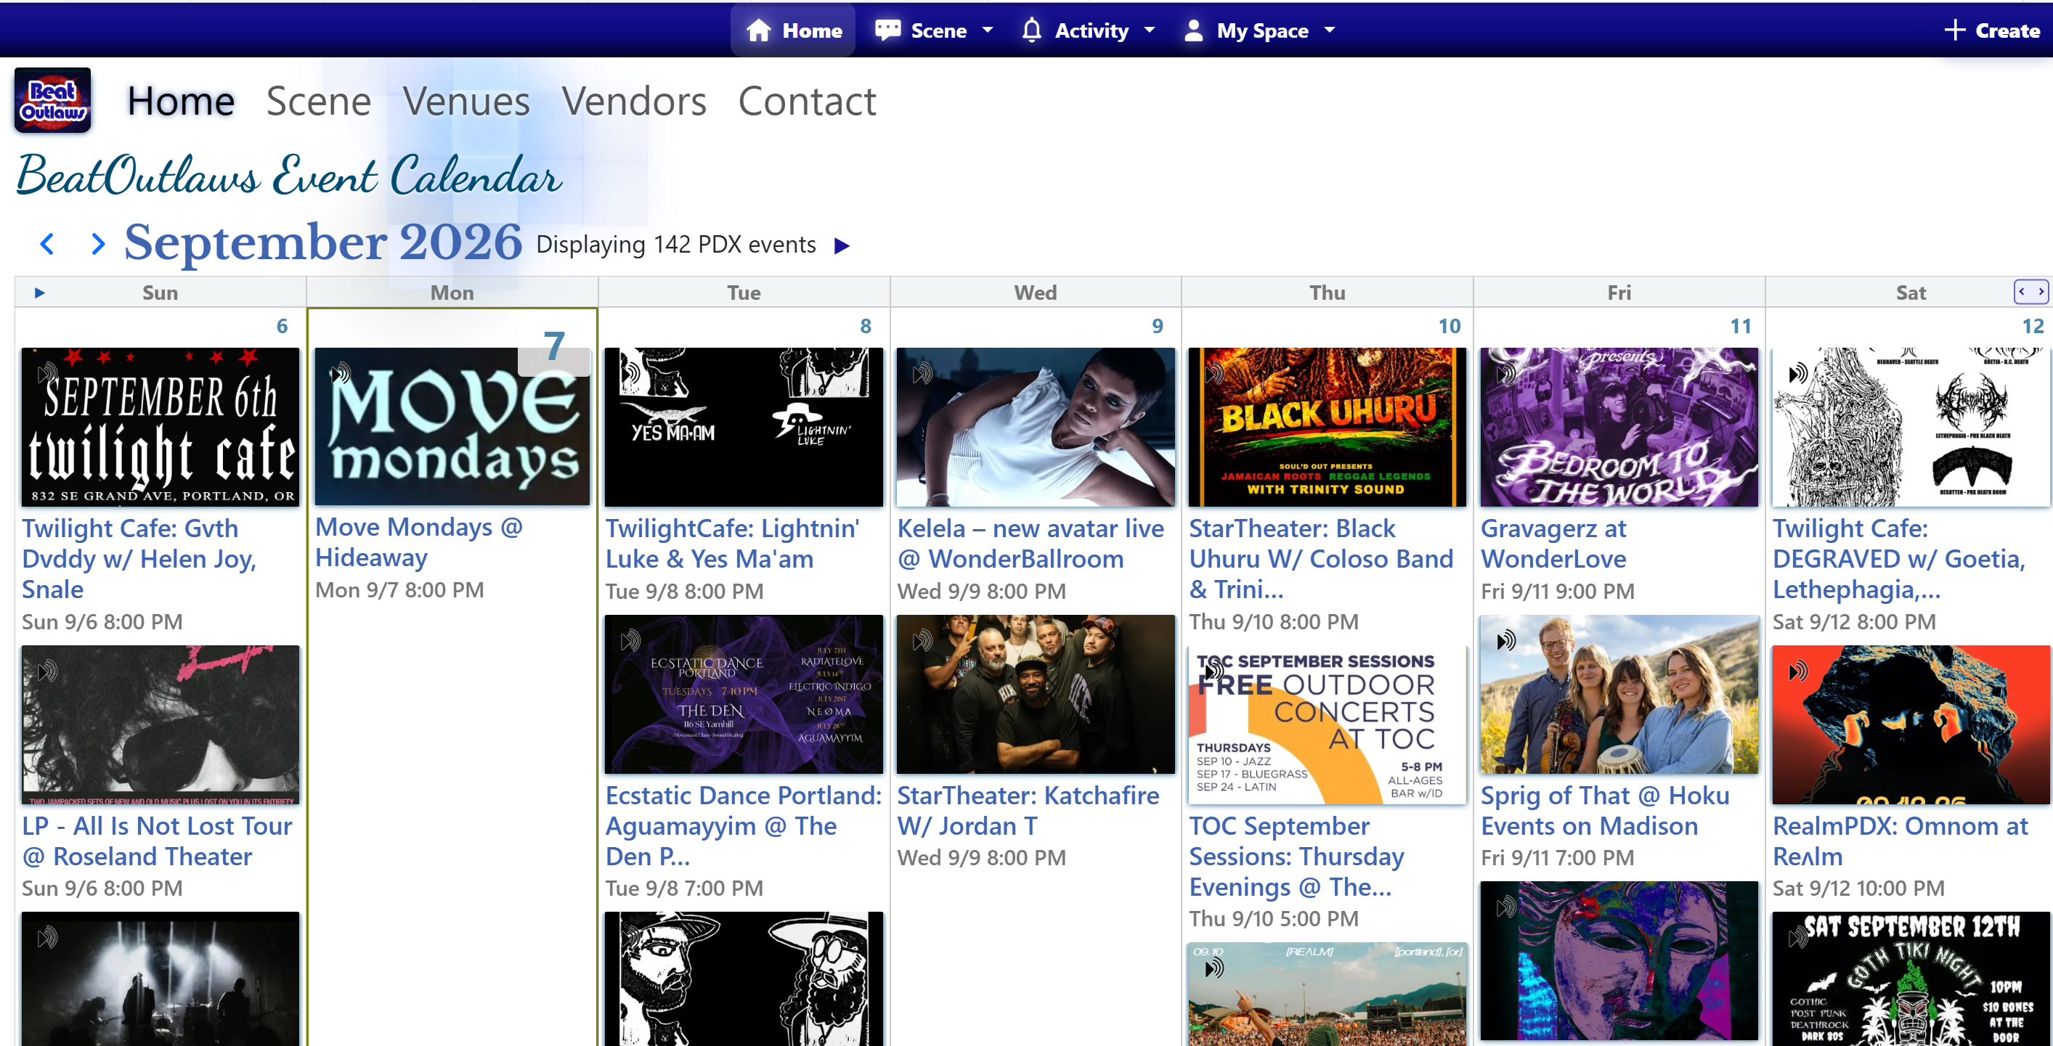Open Gravagerz at WonderLove link

click(1553, 543)
